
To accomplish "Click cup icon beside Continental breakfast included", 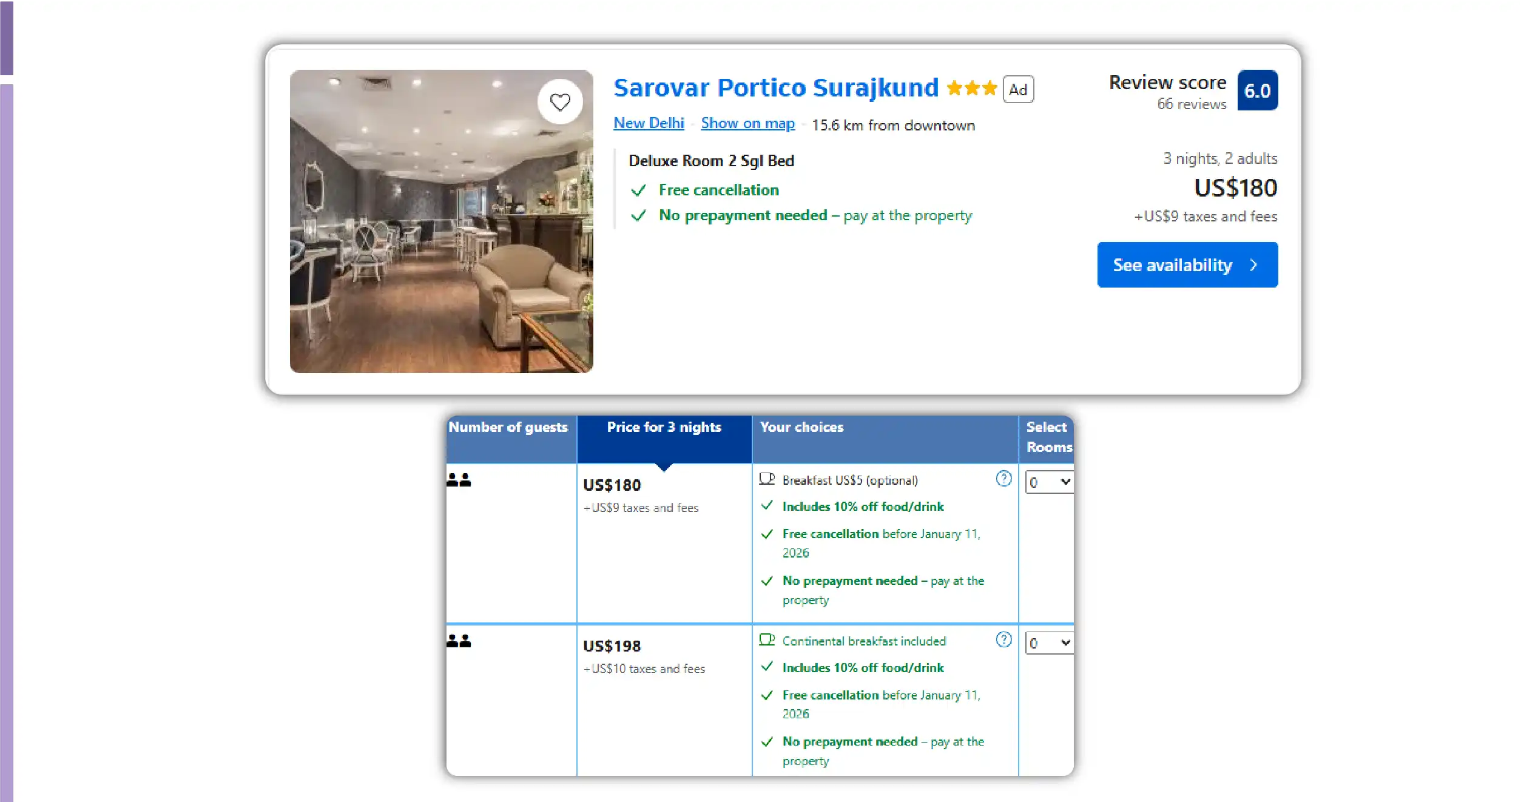I will (x=767, y=640).
